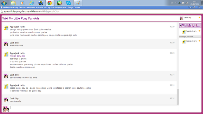203x114 pixels.
Task: Click Applejack rarity avatar on Twilight perry zoe message
Action: coord(6,54)
